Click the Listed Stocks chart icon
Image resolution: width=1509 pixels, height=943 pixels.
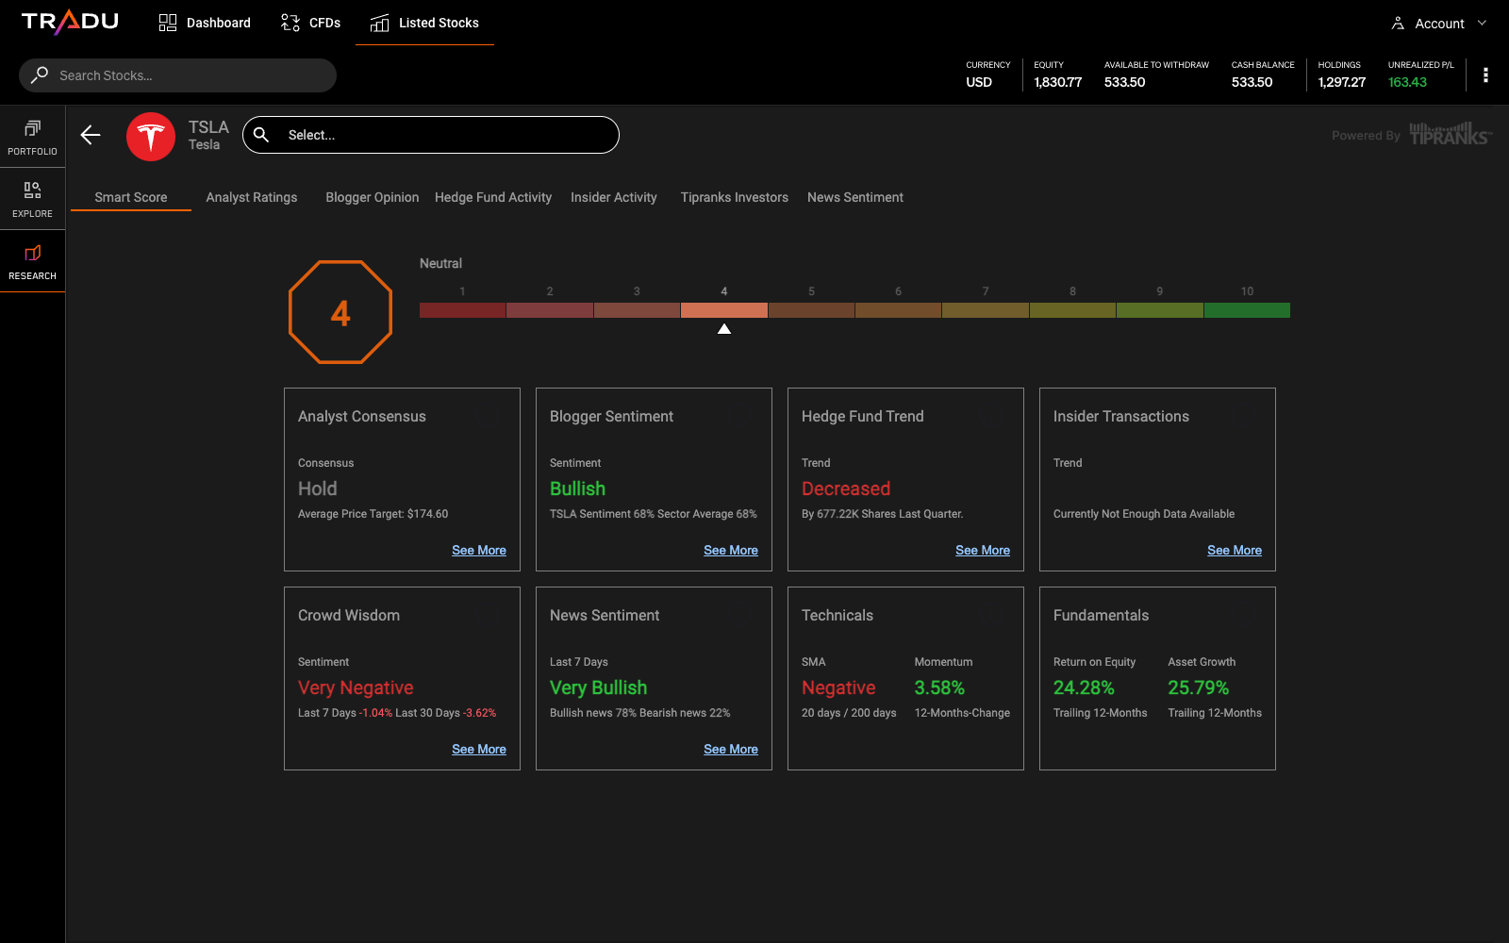click(x=380, y=23)
